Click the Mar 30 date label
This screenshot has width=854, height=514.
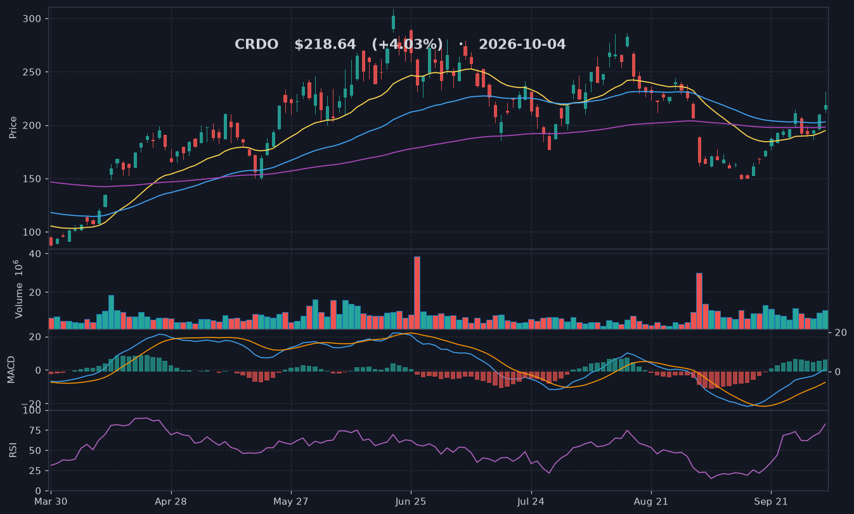pos(51,503)
